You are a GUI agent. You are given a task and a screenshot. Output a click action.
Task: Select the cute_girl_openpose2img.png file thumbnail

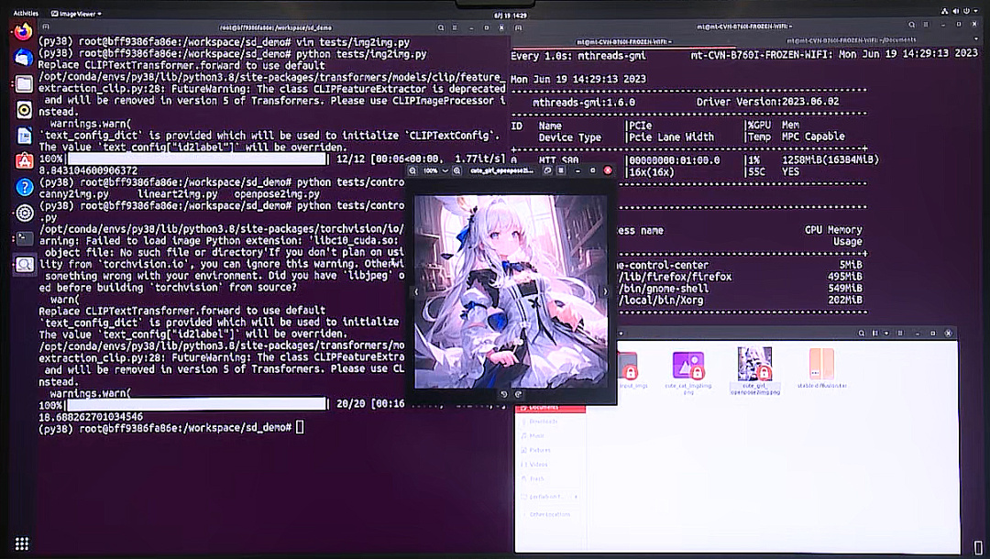[x=754, y=364]
